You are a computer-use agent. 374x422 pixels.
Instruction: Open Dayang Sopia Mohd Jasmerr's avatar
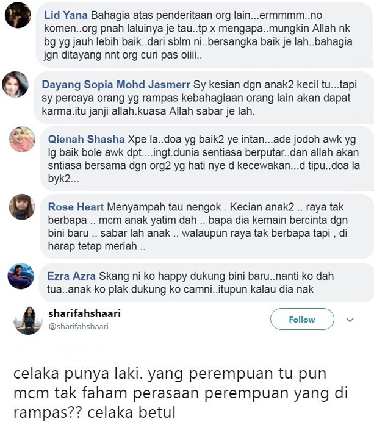(15, 85)
